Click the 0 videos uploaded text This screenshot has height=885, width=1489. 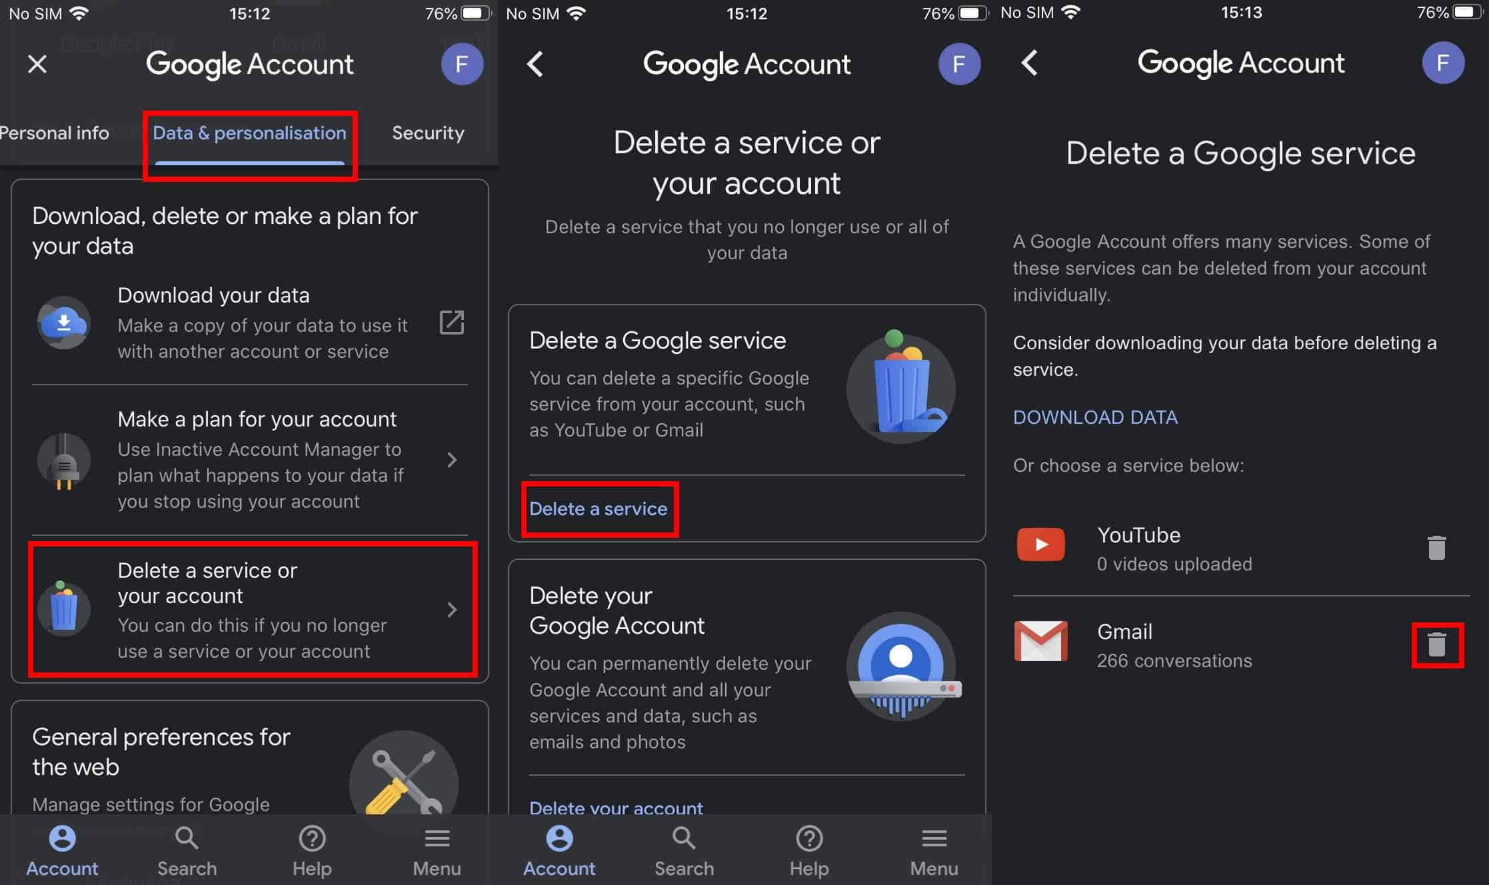[x=1174, y=564]
